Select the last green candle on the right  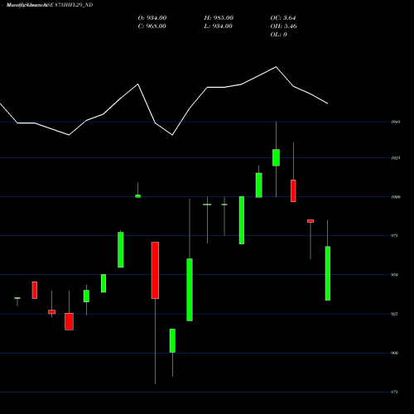pyautogui.click(x=328, y=273)
